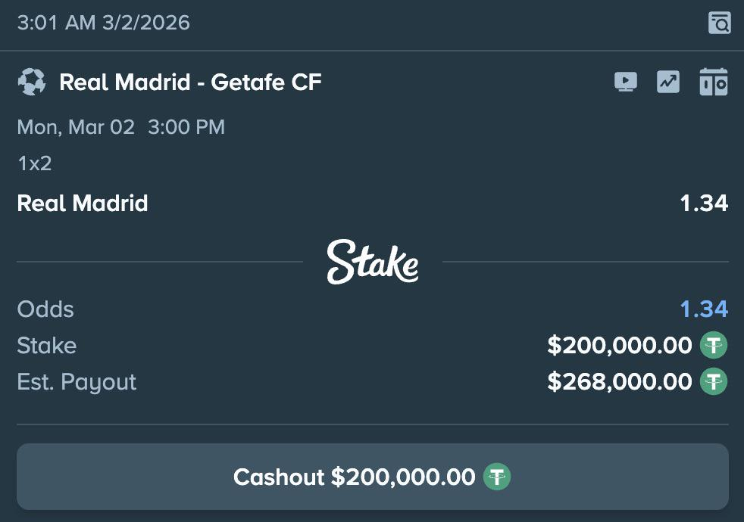Show the scoreboard icon for the match
The image size is (744, 522).
pos(713,82)
